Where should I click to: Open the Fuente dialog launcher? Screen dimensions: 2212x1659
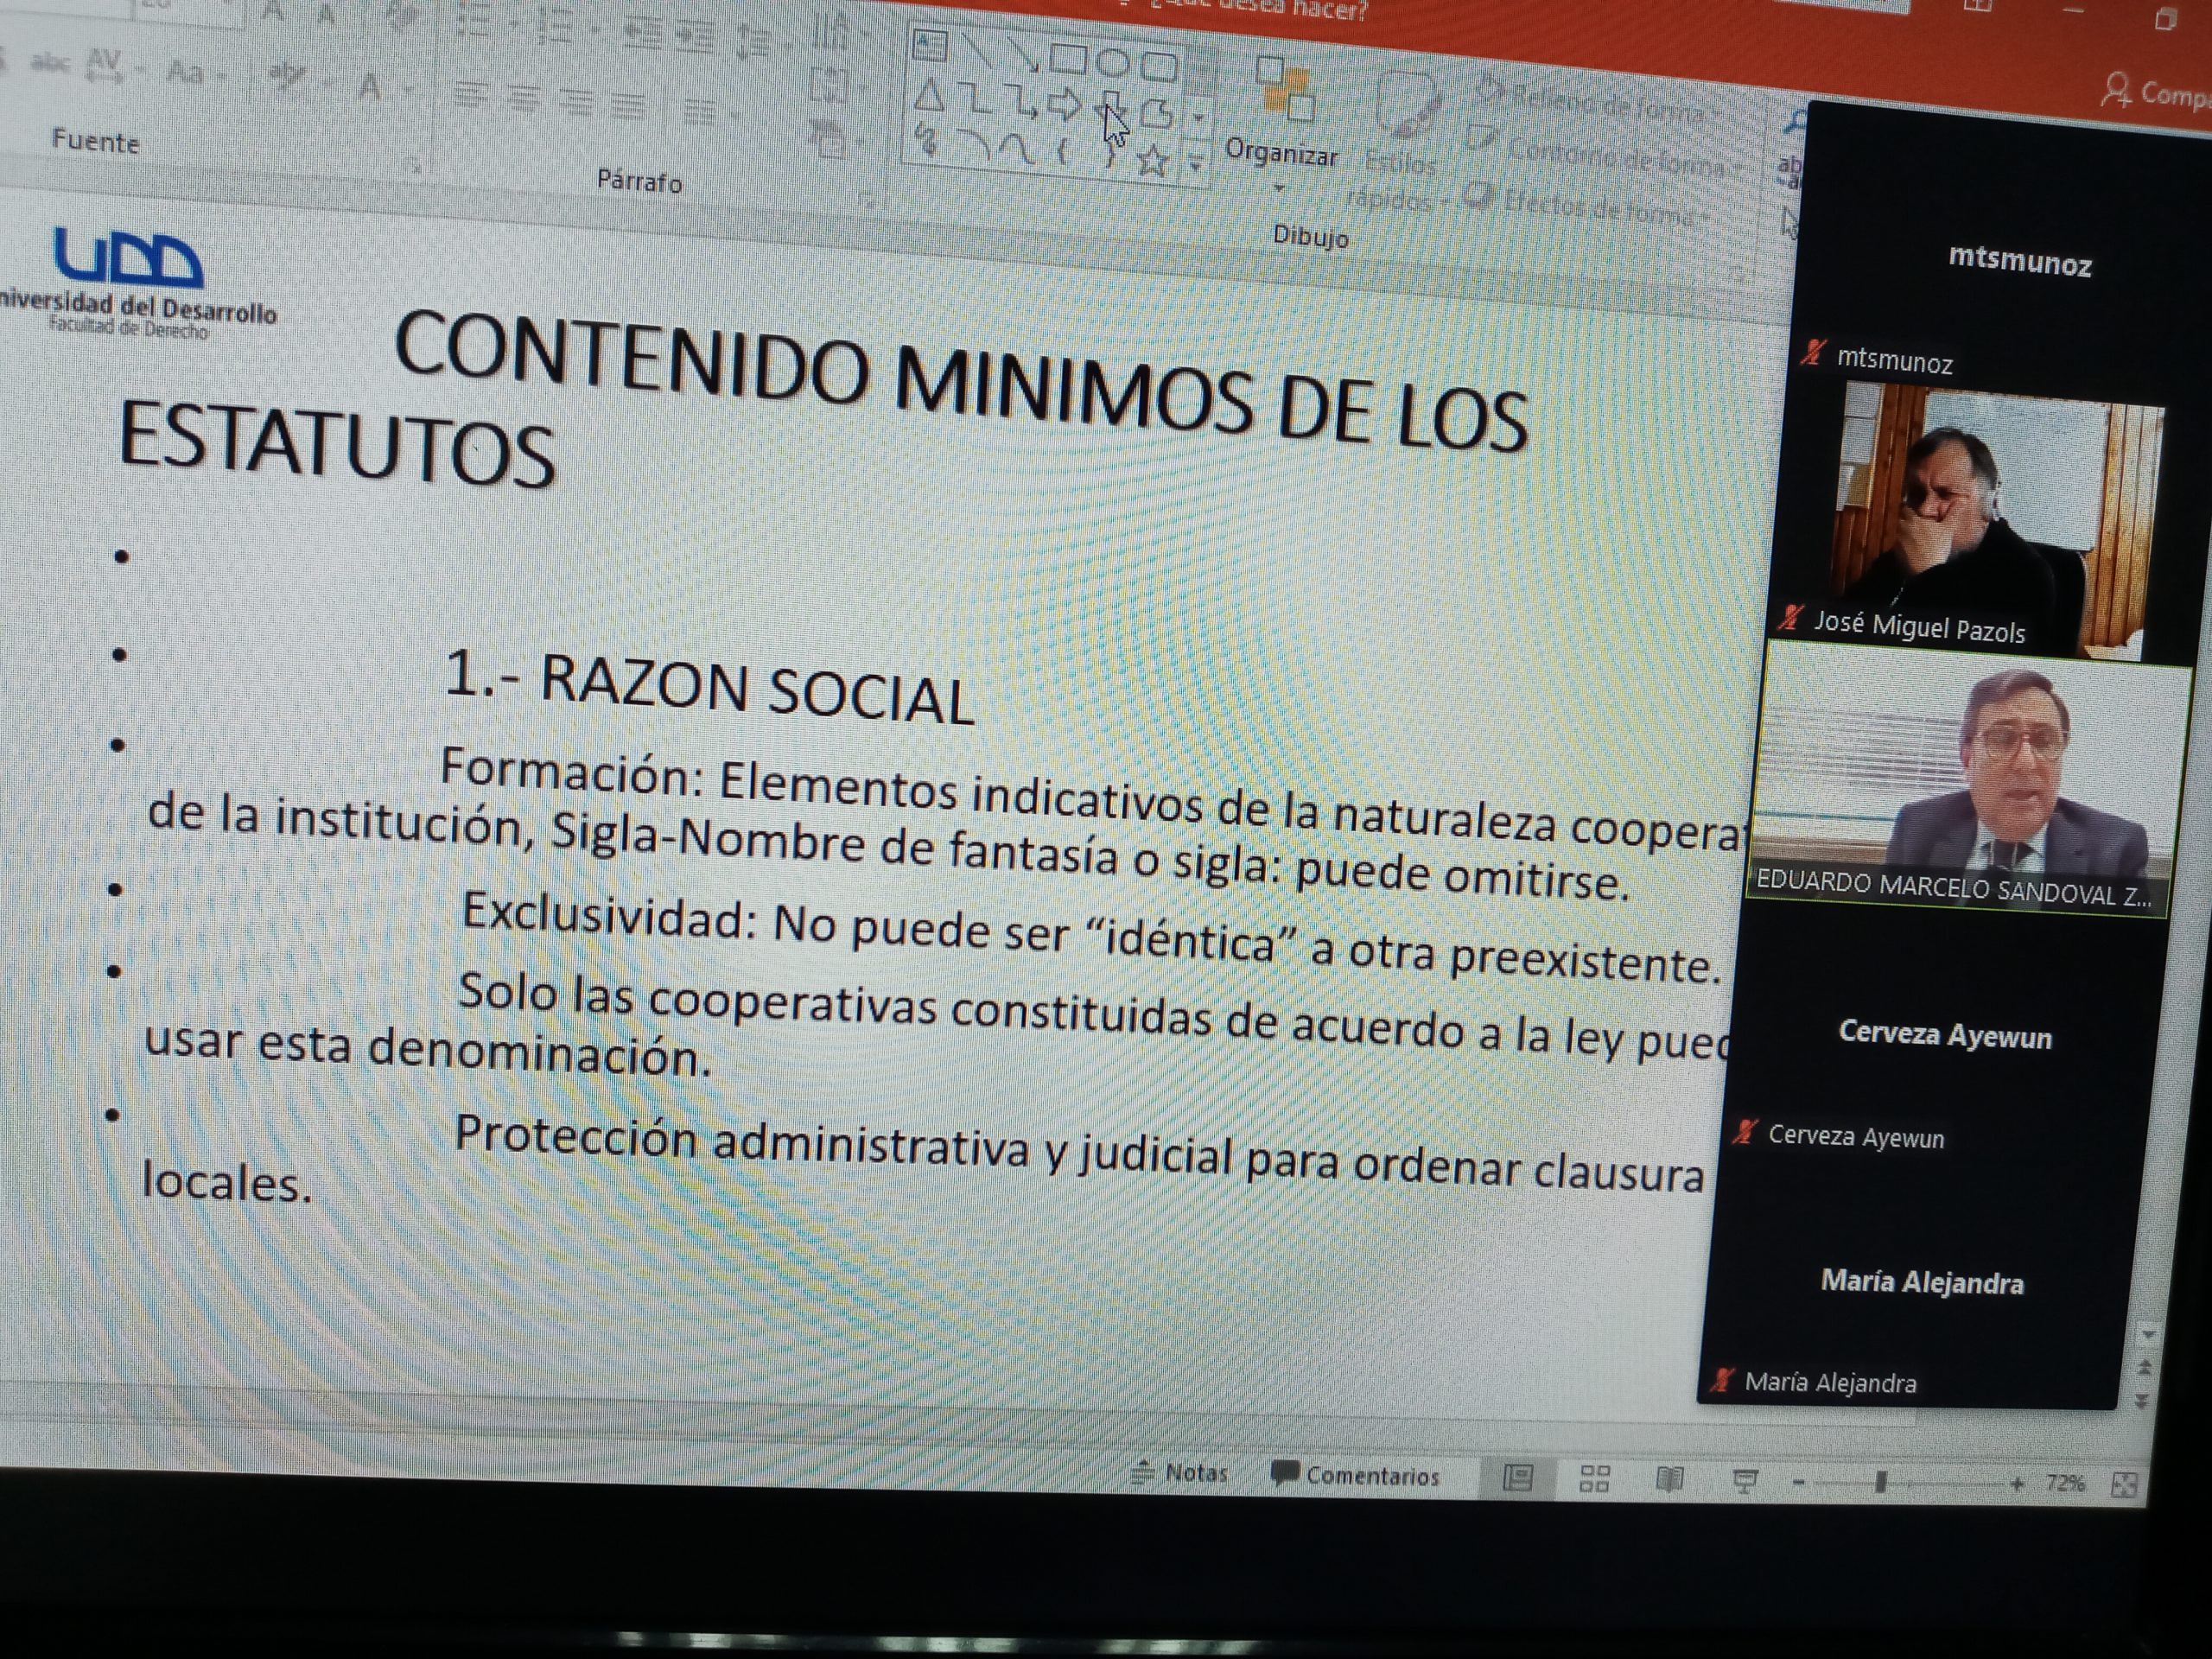tap(414, 168)
